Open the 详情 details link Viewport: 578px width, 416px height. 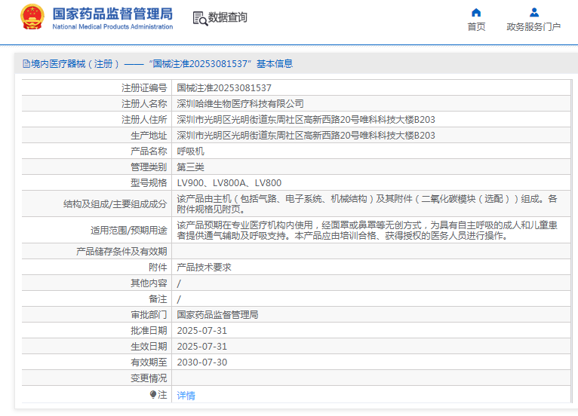click(186, 396)
